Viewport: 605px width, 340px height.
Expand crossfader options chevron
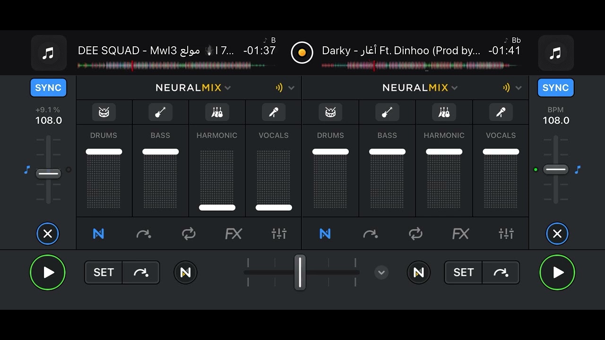(381, 272)
